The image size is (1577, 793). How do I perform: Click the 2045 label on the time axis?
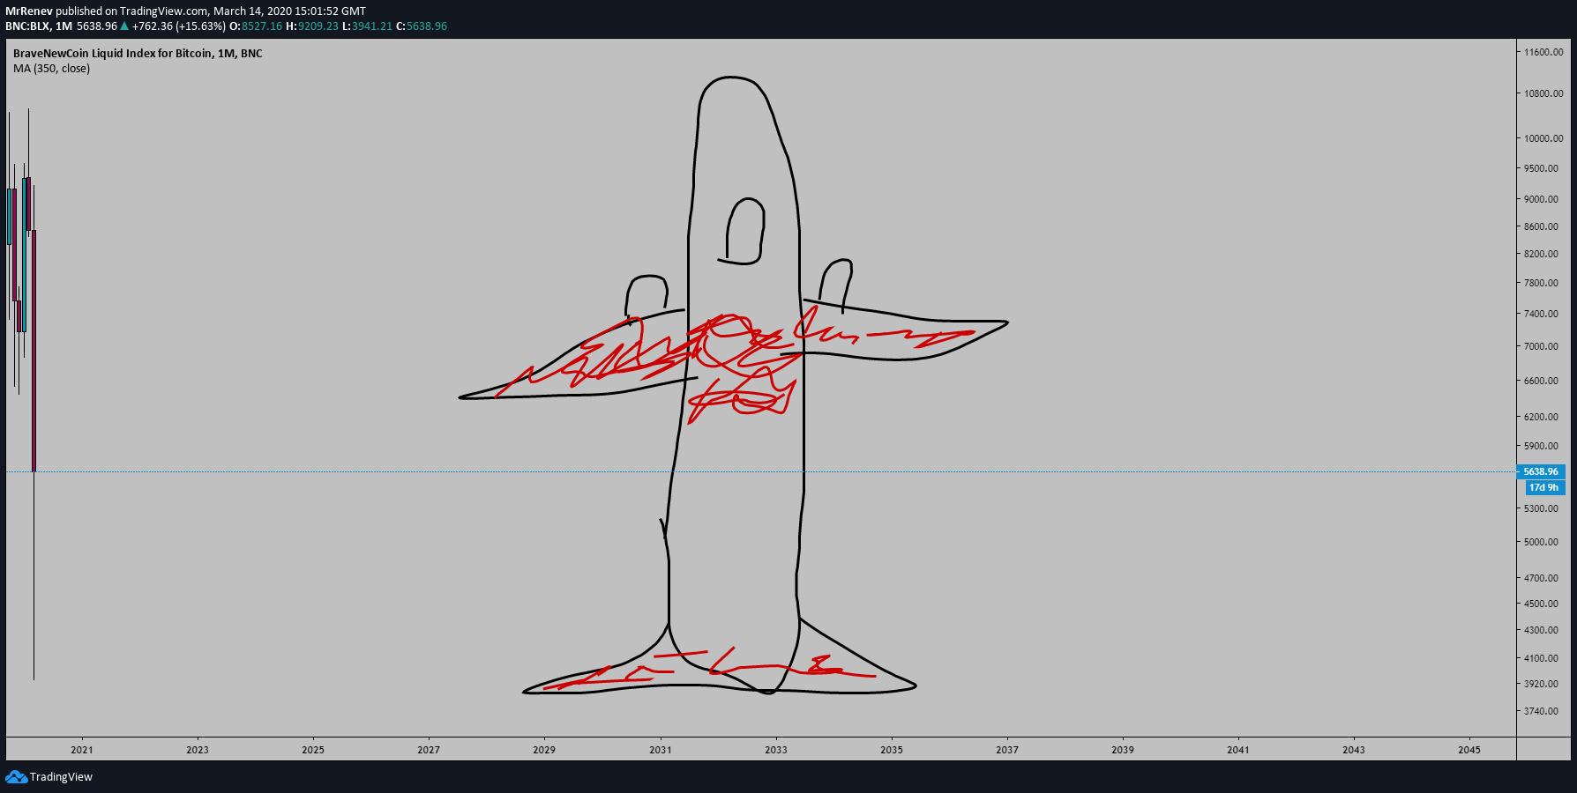[1469, 750]
